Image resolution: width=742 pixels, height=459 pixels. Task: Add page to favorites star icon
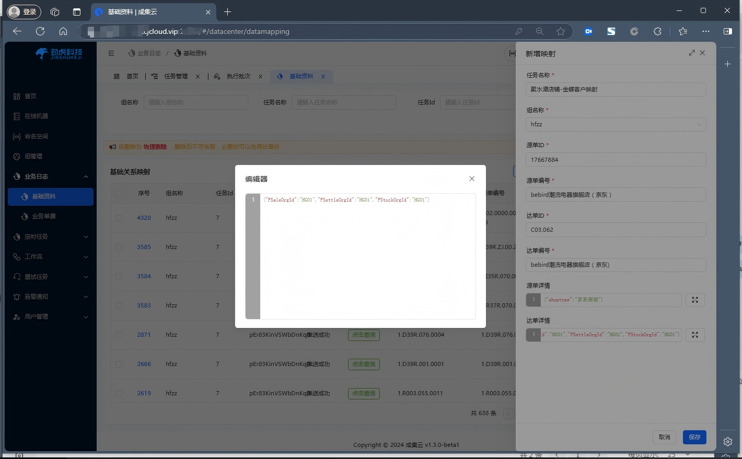tap(561, 31)
